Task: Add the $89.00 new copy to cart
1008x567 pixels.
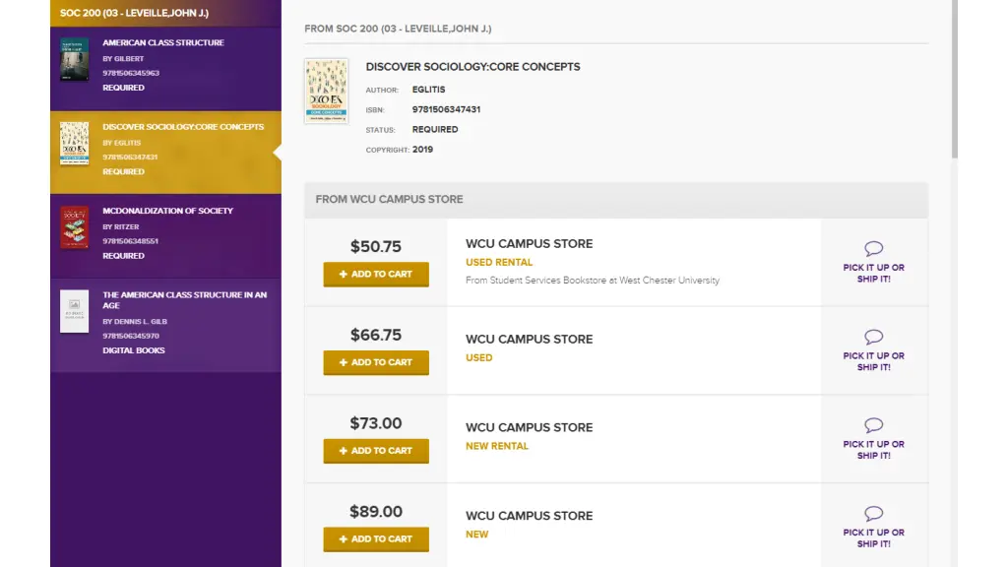Action: click(376, 539)
